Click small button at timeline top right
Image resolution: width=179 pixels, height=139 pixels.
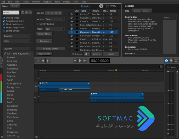(161, 67)
